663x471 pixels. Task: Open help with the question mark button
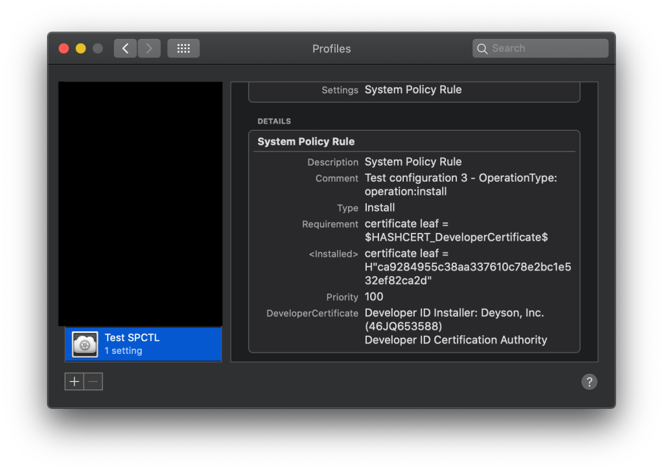point(588,382)
